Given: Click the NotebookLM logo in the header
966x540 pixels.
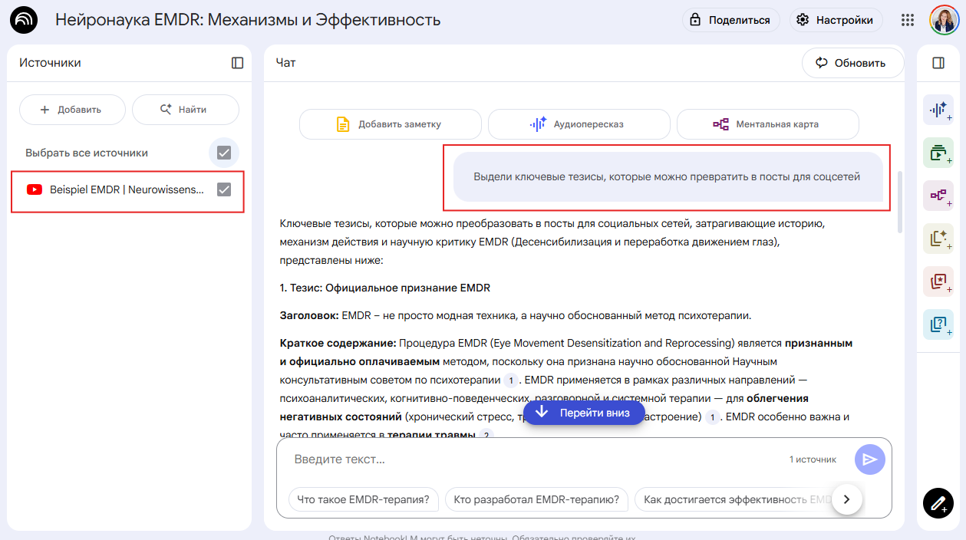Looking at the screenshot, I should click(25, 20).
